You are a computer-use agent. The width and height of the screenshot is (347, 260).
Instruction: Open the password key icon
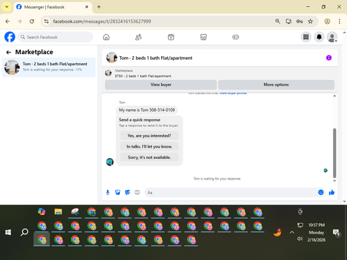299,21
